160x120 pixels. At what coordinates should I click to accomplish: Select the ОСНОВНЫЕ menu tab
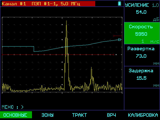(x=16, y=115)
